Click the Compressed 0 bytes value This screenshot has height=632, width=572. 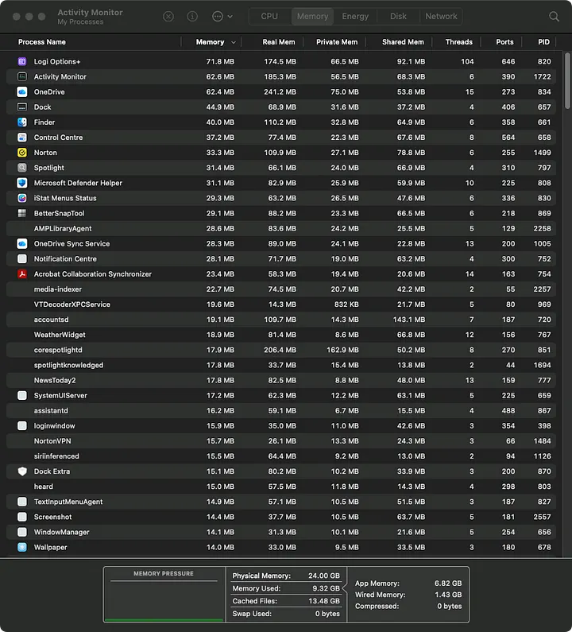(x=450, y=607)
